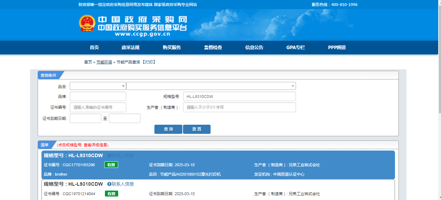Click the 证书到期日期 start date field

coord(85,118)
